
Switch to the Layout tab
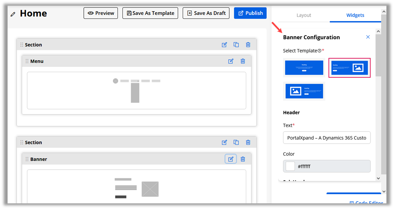(x=303, y=15)
